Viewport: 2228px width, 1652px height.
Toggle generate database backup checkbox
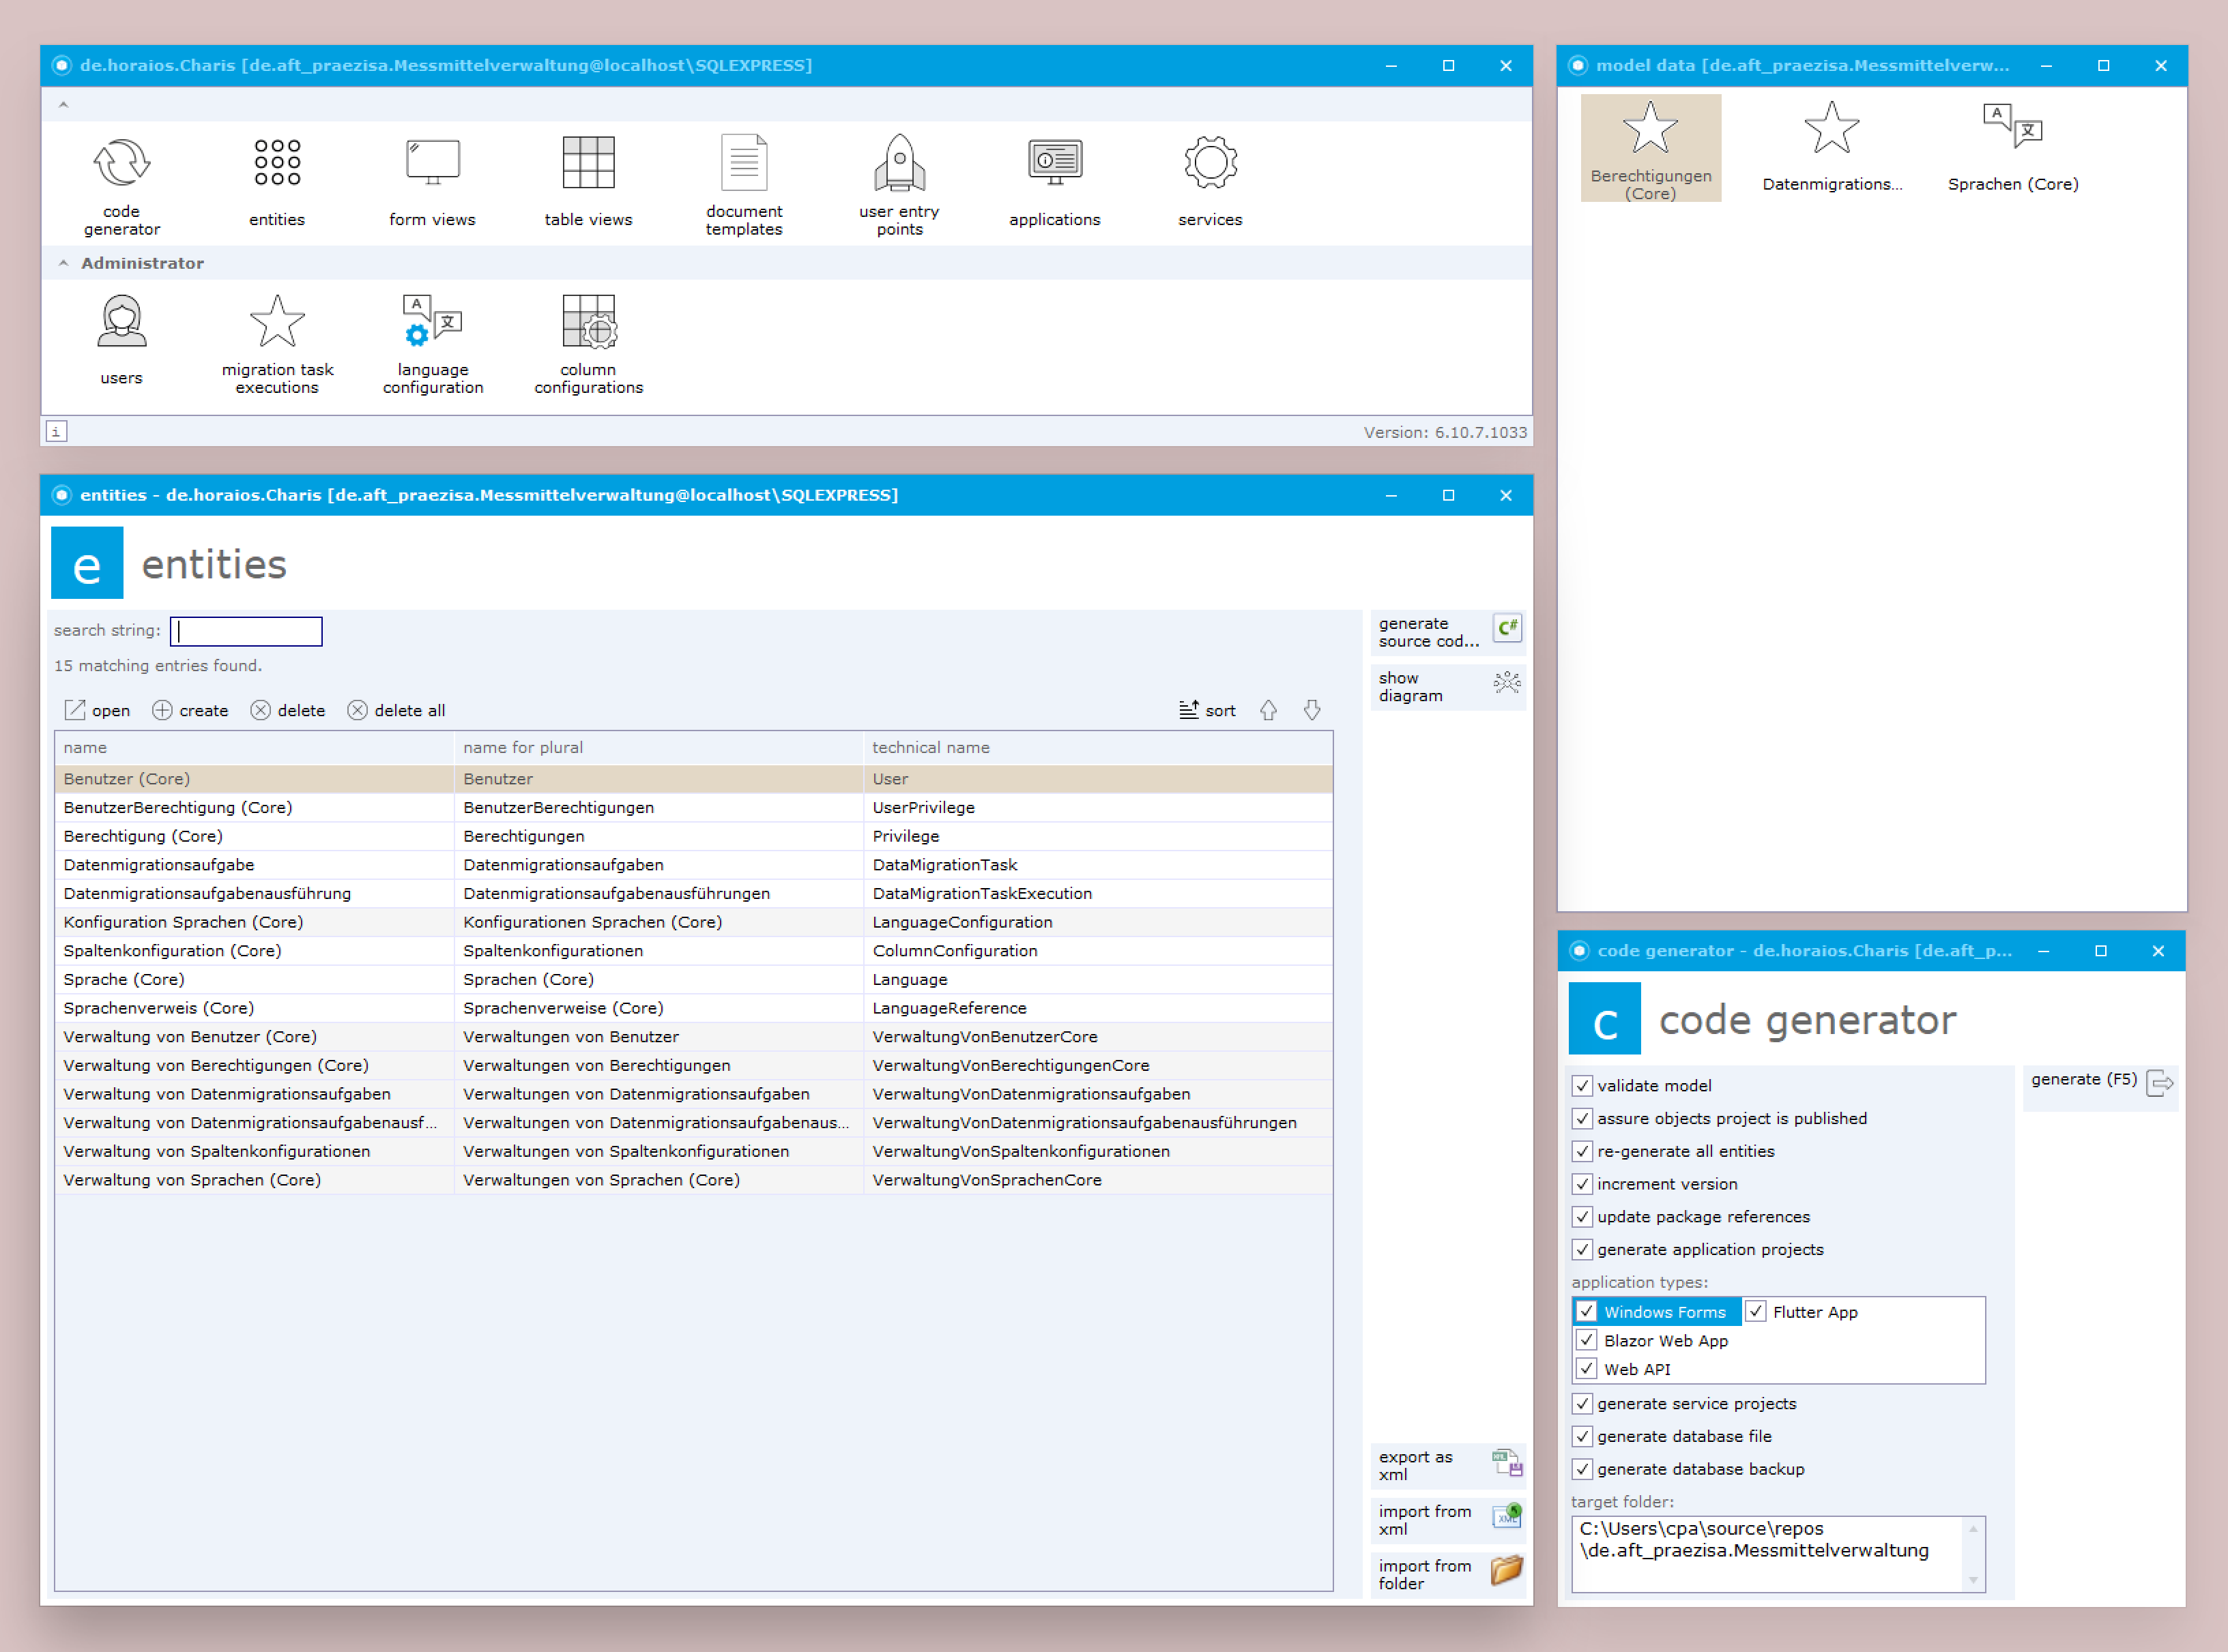[x=1582, y=1469]
